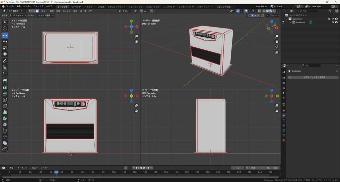Select the Cursor tool in left toolbar
This screenshot has width=340, height=182.
[x=5, y=28]
